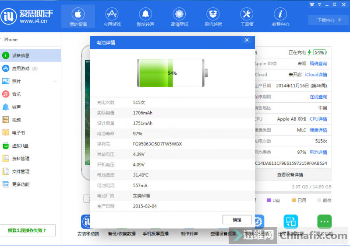Click 电池电流 value 557mA

tap(140, 185)
